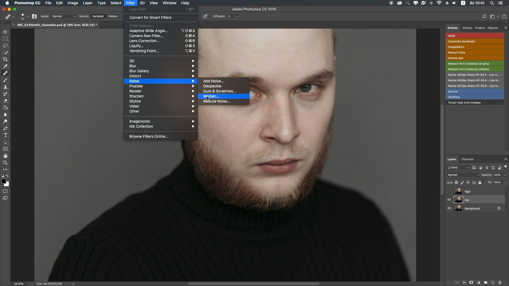Viewport: 509px width, 286px height.
Task: Select the Clone Stamp tool
Action: [5, 87]
